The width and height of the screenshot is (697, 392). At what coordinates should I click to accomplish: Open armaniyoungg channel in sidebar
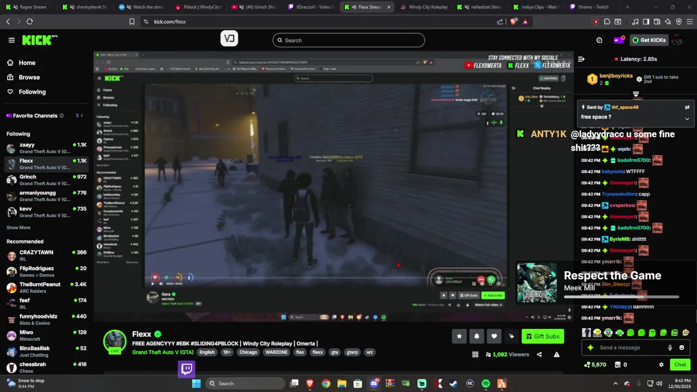click(46, 196)
